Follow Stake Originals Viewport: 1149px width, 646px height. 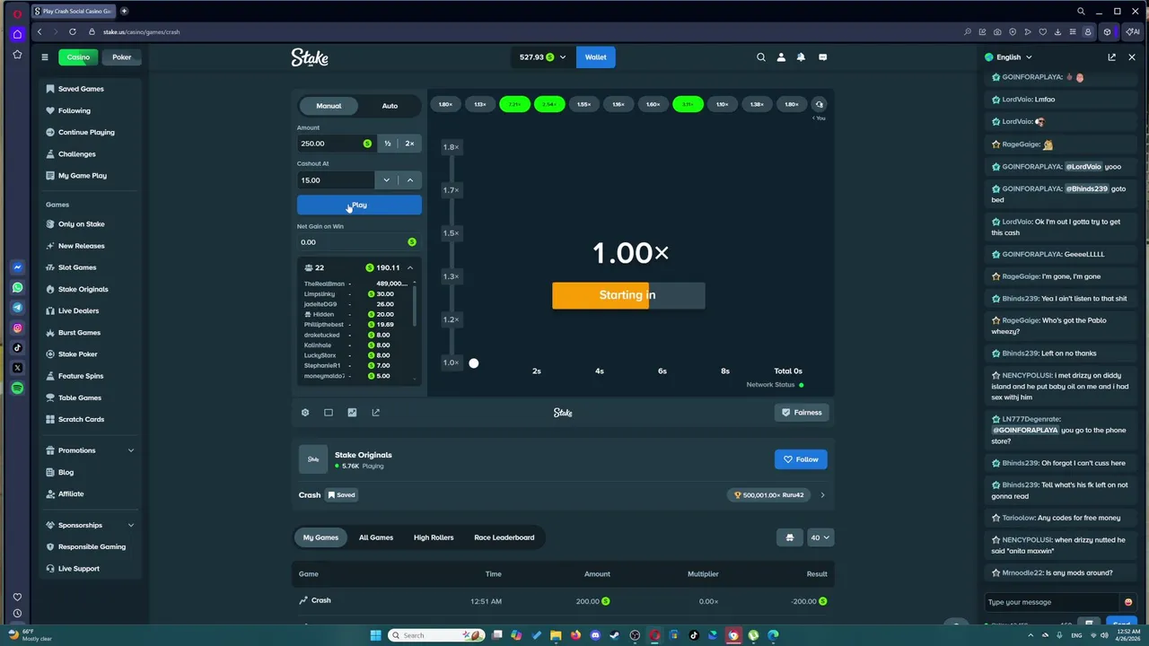click(x=801, y=459)
